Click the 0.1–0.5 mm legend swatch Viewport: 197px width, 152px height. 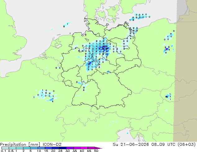click(5, 148)
